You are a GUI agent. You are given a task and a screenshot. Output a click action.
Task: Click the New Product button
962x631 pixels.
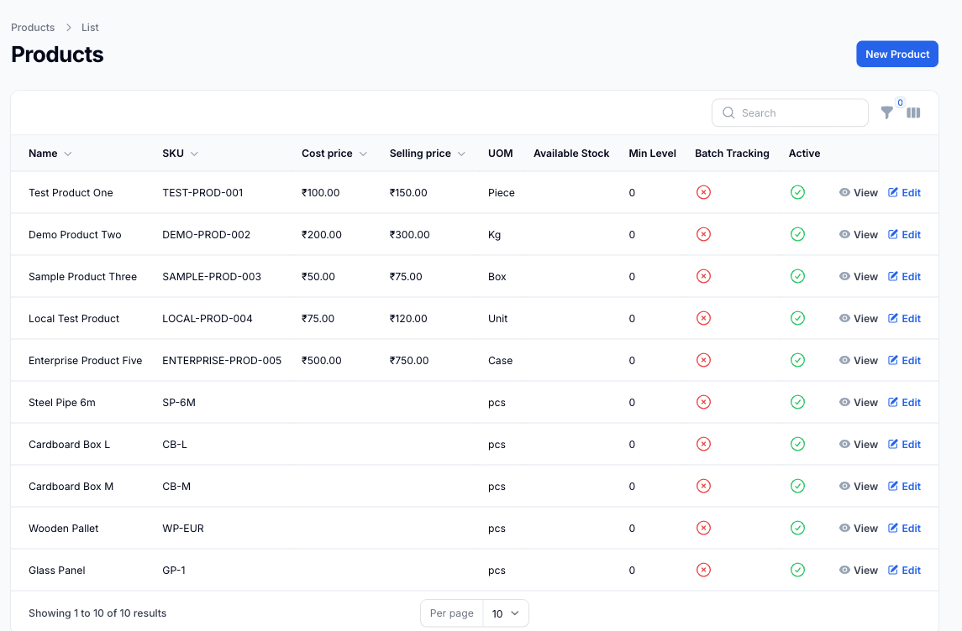point(897,54)
